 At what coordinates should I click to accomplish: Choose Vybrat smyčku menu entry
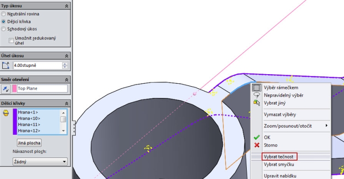(x=279, y=164)
